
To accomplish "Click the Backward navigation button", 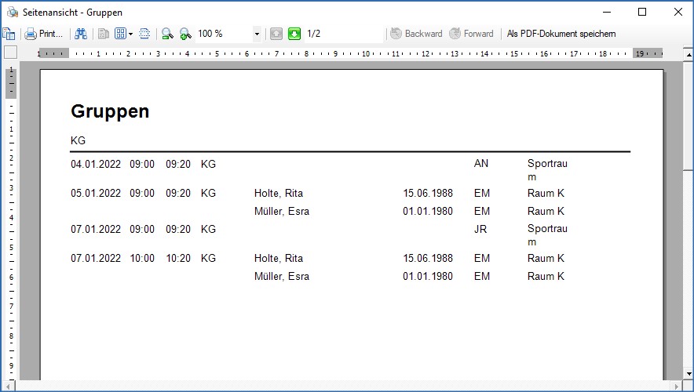I will [416, 34].
